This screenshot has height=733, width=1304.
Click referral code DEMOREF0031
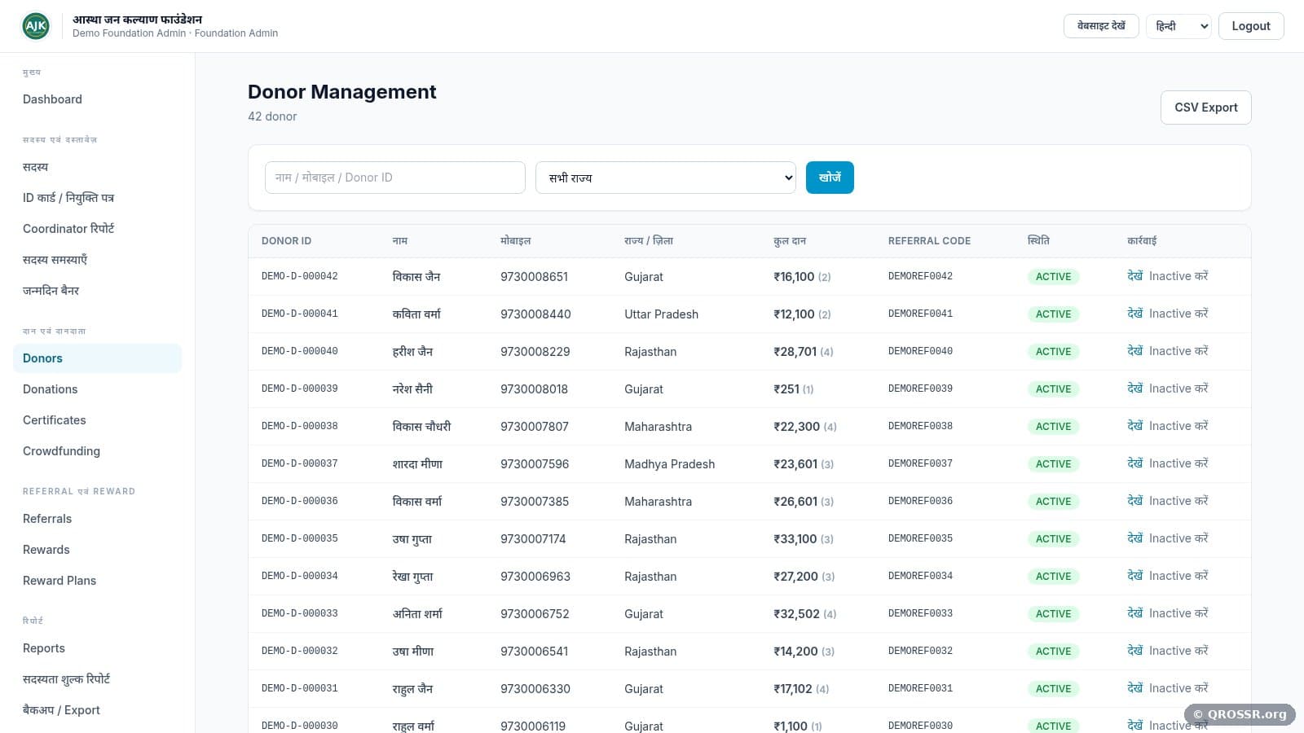click(920, 688)
